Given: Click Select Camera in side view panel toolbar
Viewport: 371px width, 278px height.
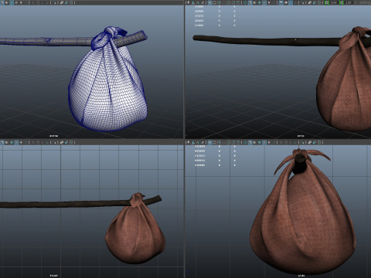Looking at the screenshot, I should point(188,142).
